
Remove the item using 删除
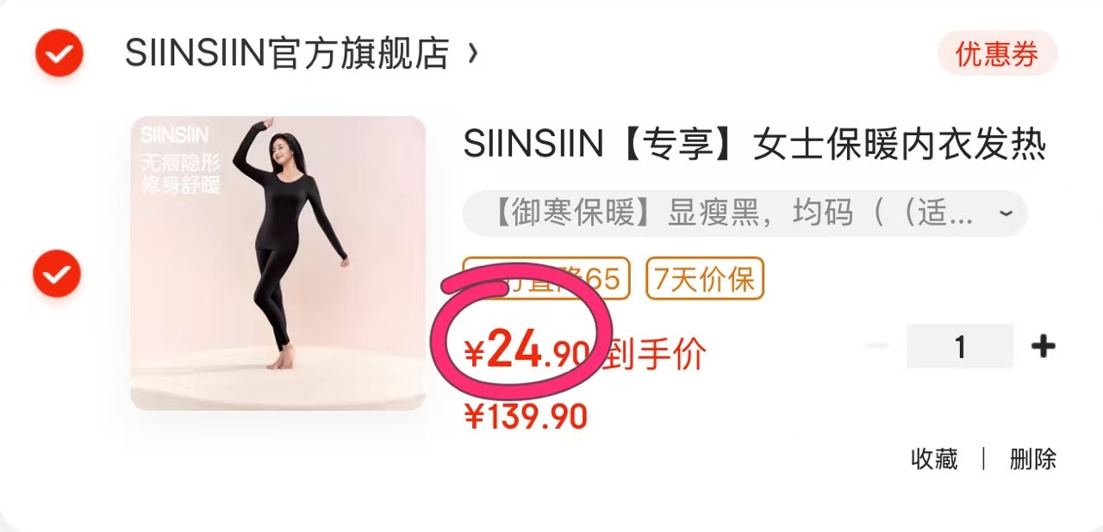pos(1033,459)
